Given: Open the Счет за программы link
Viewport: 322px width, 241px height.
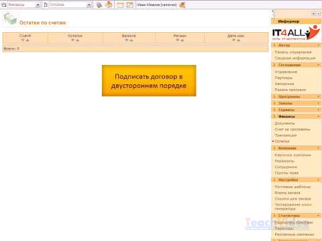Looking at the screenshot, I should coord(292,129).
